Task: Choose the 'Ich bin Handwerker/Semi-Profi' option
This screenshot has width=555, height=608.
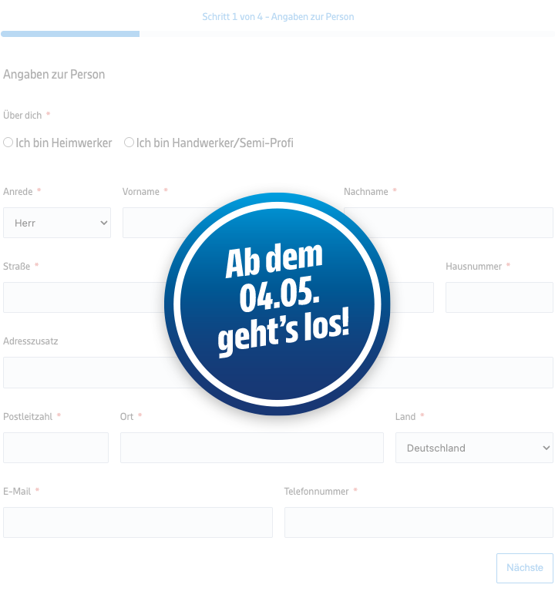Action: 129,143
